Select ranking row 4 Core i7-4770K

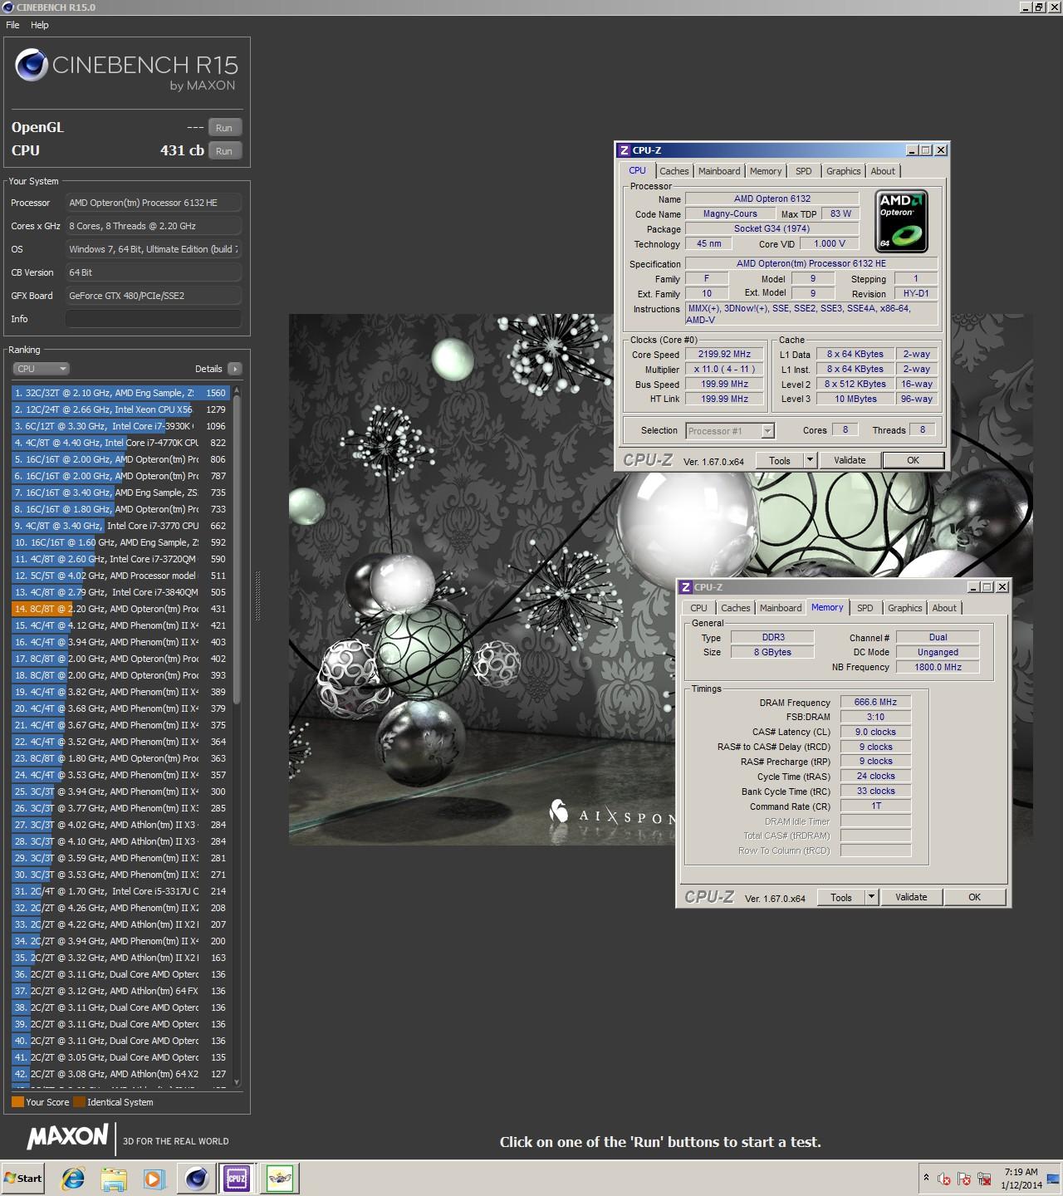point(121,443)
